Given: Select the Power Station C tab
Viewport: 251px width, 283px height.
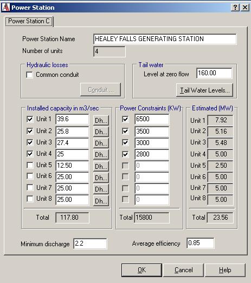Looking at the screenshot, I should [29, 21].
